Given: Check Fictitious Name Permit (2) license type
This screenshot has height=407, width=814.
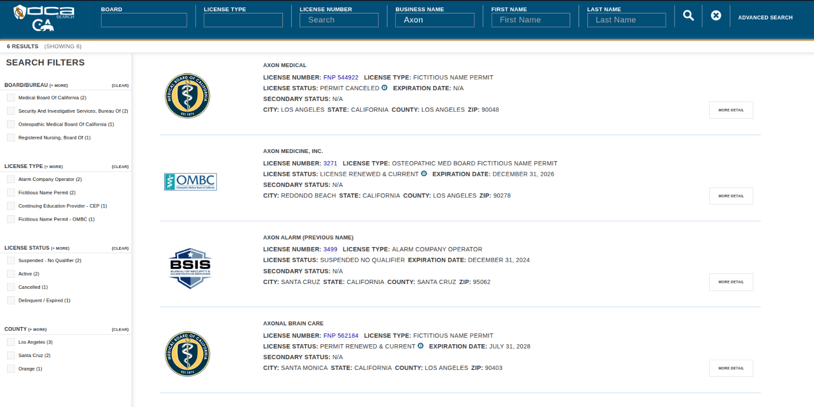Looking at the screenshot, I should pyautogui.click(x=11, y=193).
